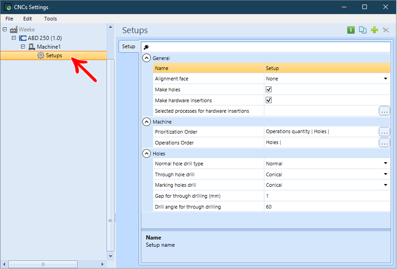The image size is (397, 269).
Task: Click the Holes | Operations Order value
Action: pos(273,142)
